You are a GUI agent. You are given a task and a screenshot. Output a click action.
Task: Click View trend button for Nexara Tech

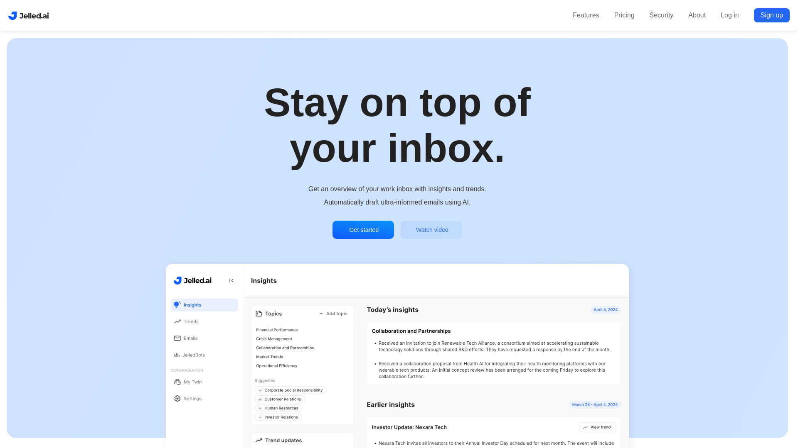pyautogui.click(x=597, y=427)
